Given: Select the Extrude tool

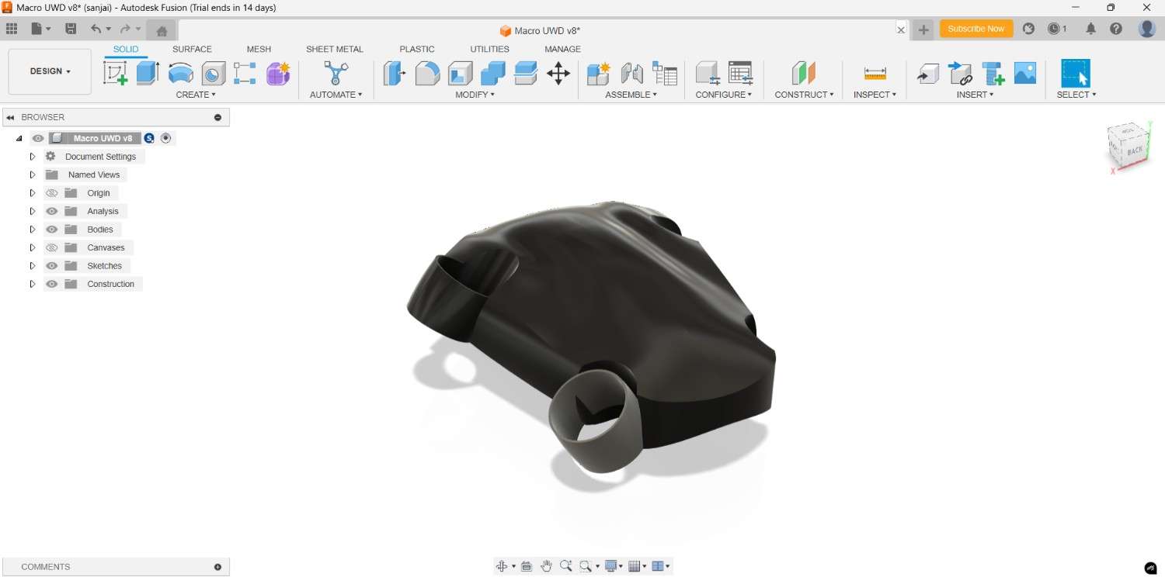Looking at the screenshot, I should click(148, 74).
